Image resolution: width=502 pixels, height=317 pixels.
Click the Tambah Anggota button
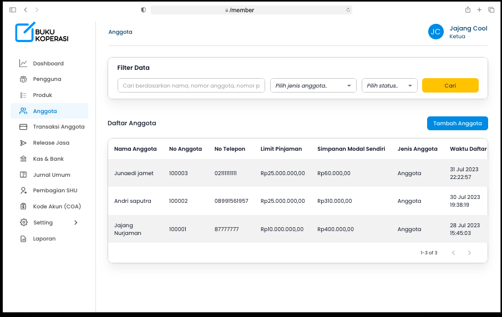click(x=458, y=124)
